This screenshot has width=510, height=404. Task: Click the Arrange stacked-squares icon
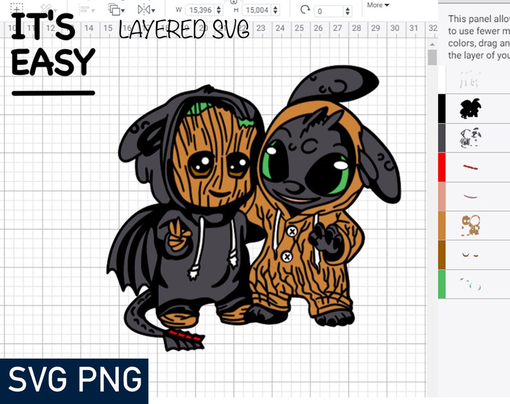point(114,9)
